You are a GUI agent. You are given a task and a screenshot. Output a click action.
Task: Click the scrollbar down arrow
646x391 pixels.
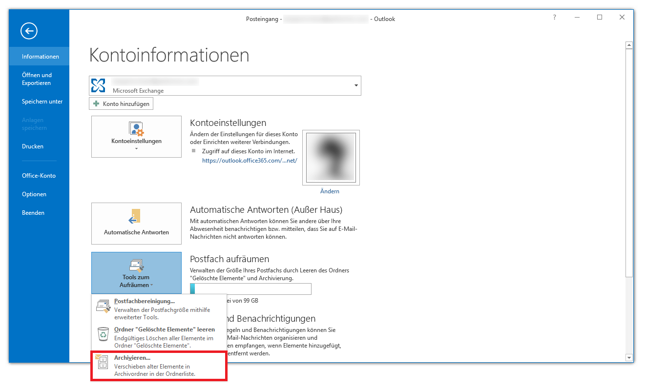629,358
